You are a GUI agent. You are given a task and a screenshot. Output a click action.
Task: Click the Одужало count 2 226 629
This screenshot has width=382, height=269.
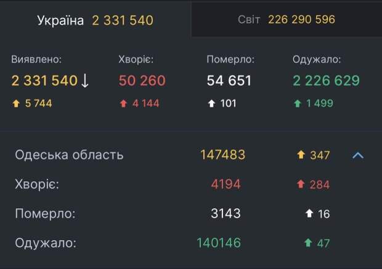click(326, 80)
